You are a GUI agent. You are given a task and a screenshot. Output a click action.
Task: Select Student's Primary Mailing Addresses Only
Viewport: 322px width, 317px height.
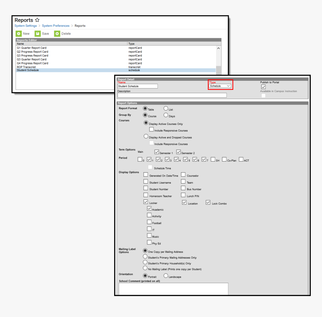click(x=145, y=256)
